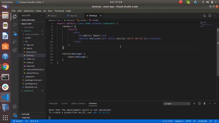219x123 pixels.
Task: Expand the public folder
Action: tap(32, 38)
